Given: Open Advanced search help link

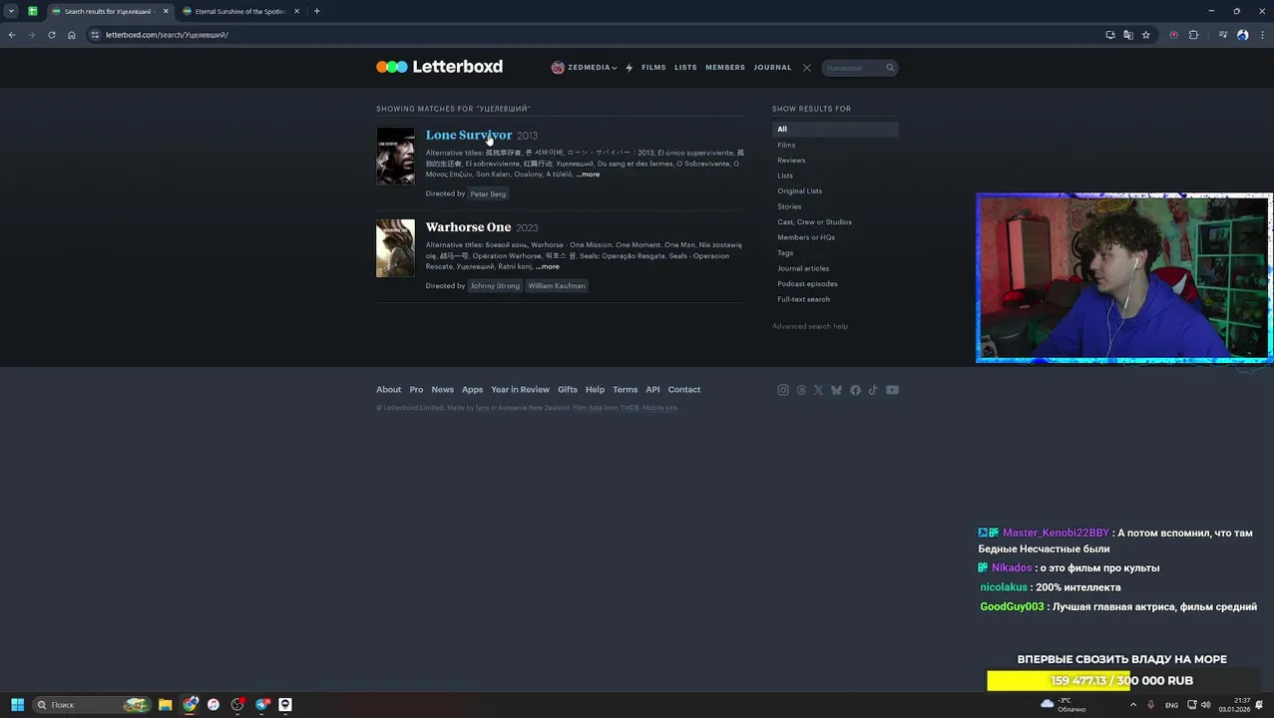Looking at the screenshot, I should 809,326.
